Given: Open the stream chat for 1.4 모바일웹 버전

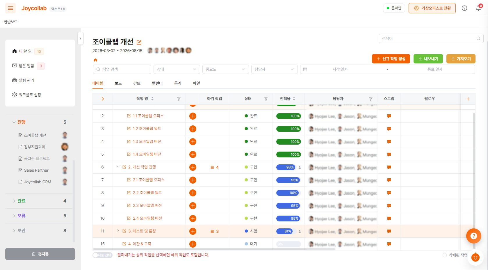Looking at the screenshot, I should point(389,154).
